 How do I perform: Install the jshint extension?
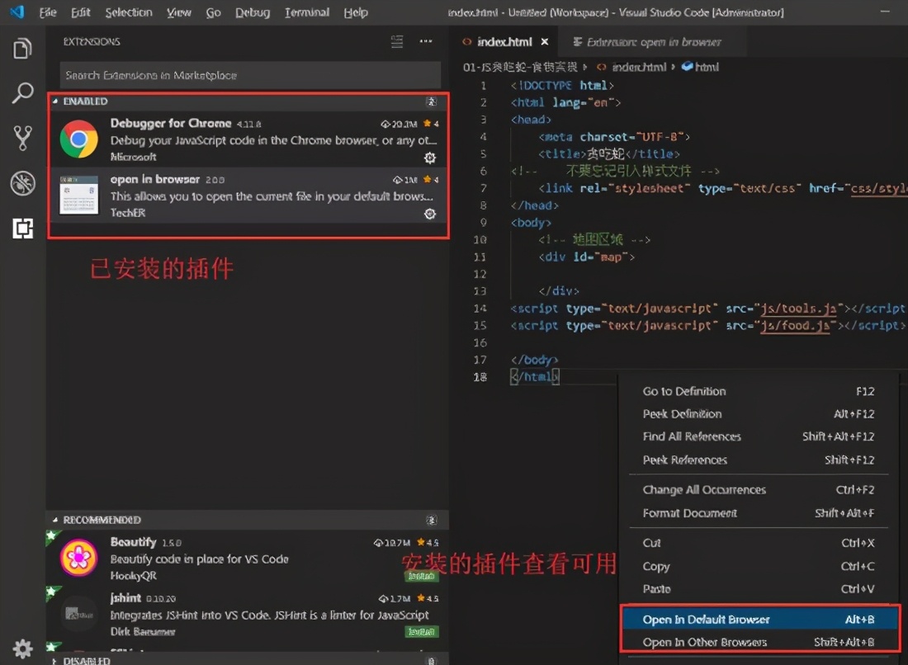tap(421, 632)
